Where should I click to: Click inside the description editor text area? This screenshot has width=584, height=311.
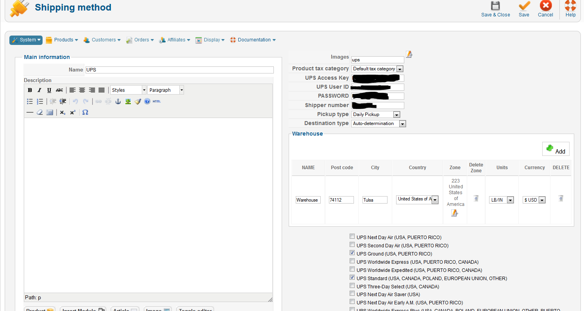(x=148, y=205)
